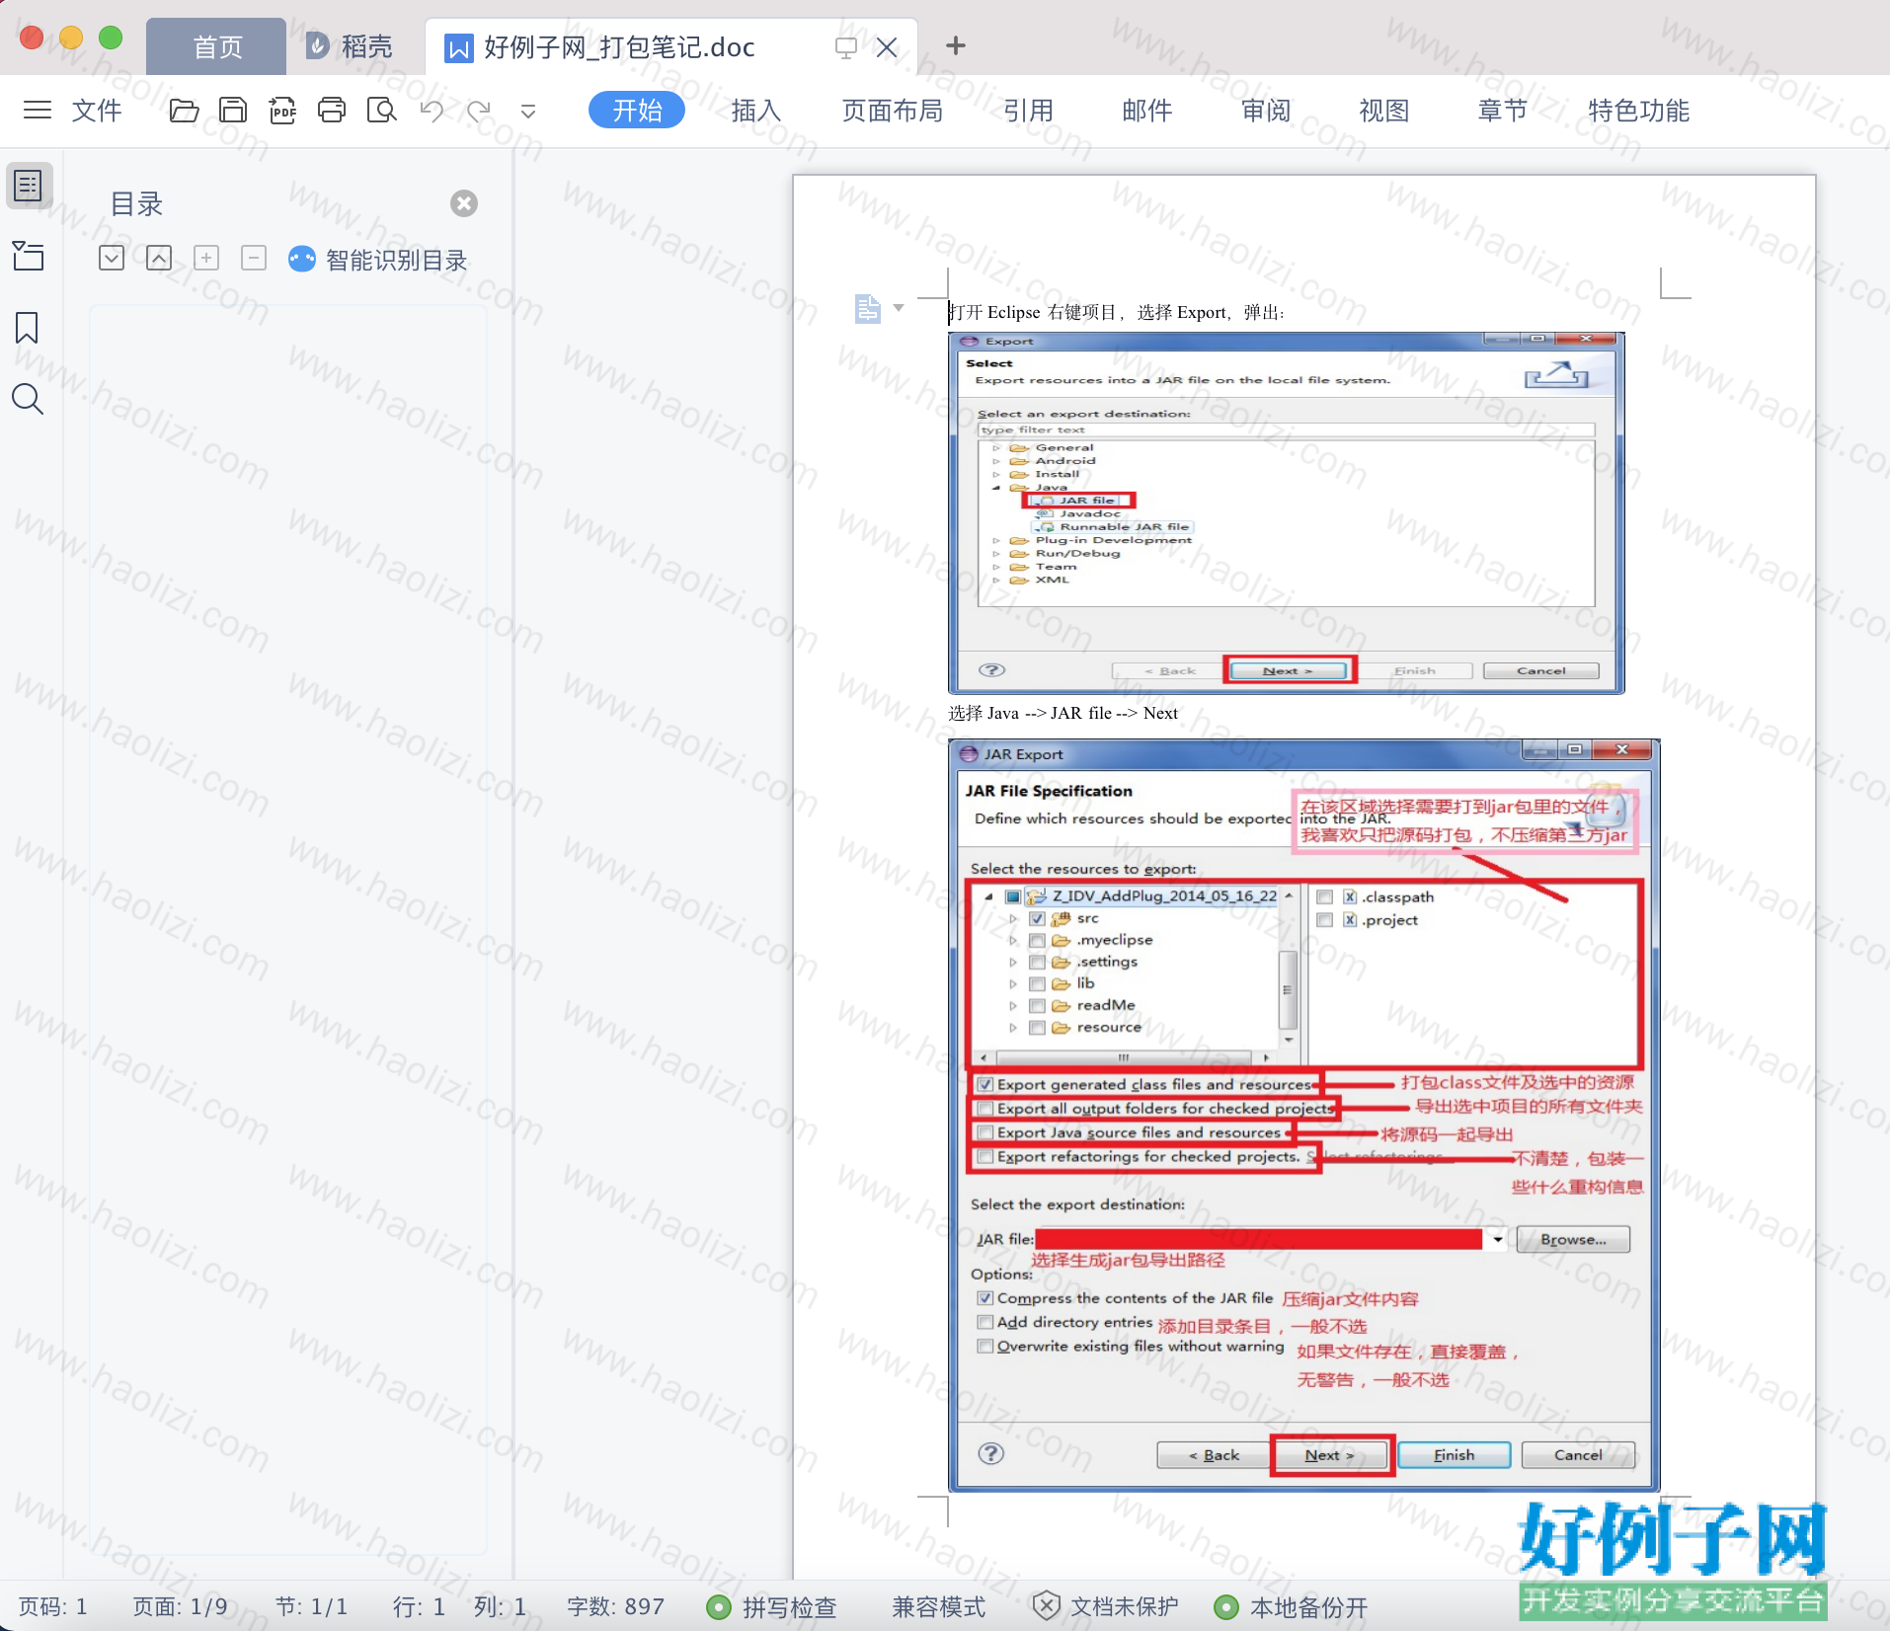This screenshot has width=1890, height=1631.
Task: Click the minus box in 目录 toolbar
Action: (x=254, y=259)
